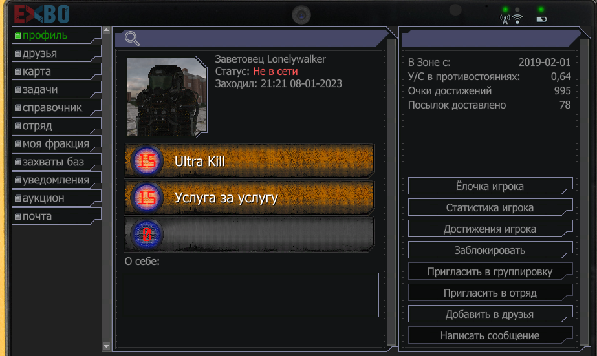Click the battery indicator icon
This screenshot has width=597, height=356.
click(x=541, y=19)
